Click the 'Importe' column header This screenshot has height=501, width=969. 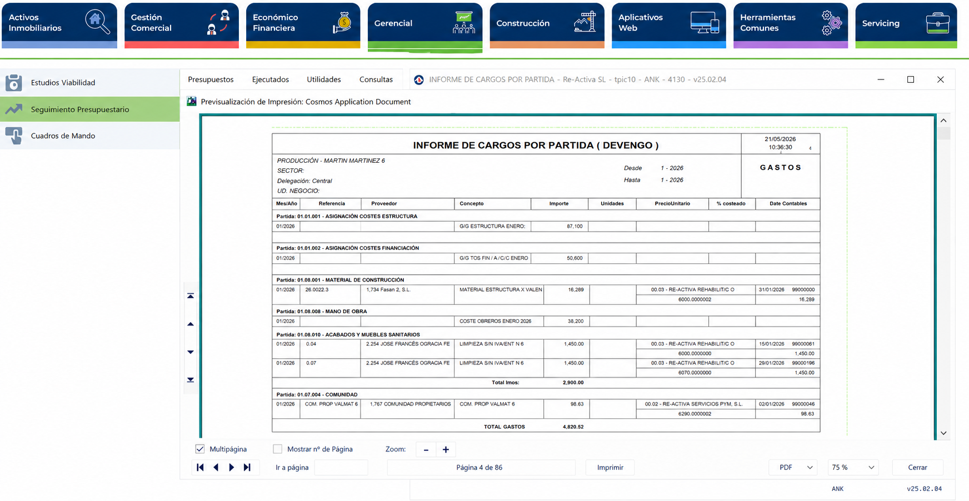click(x=559, y=204)
